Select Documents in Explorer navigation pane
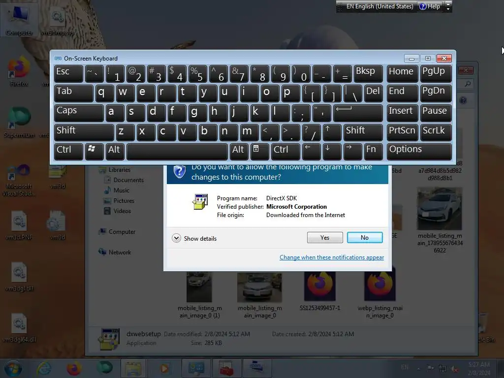This screenshot has width=504, height=378. [125, 180]
